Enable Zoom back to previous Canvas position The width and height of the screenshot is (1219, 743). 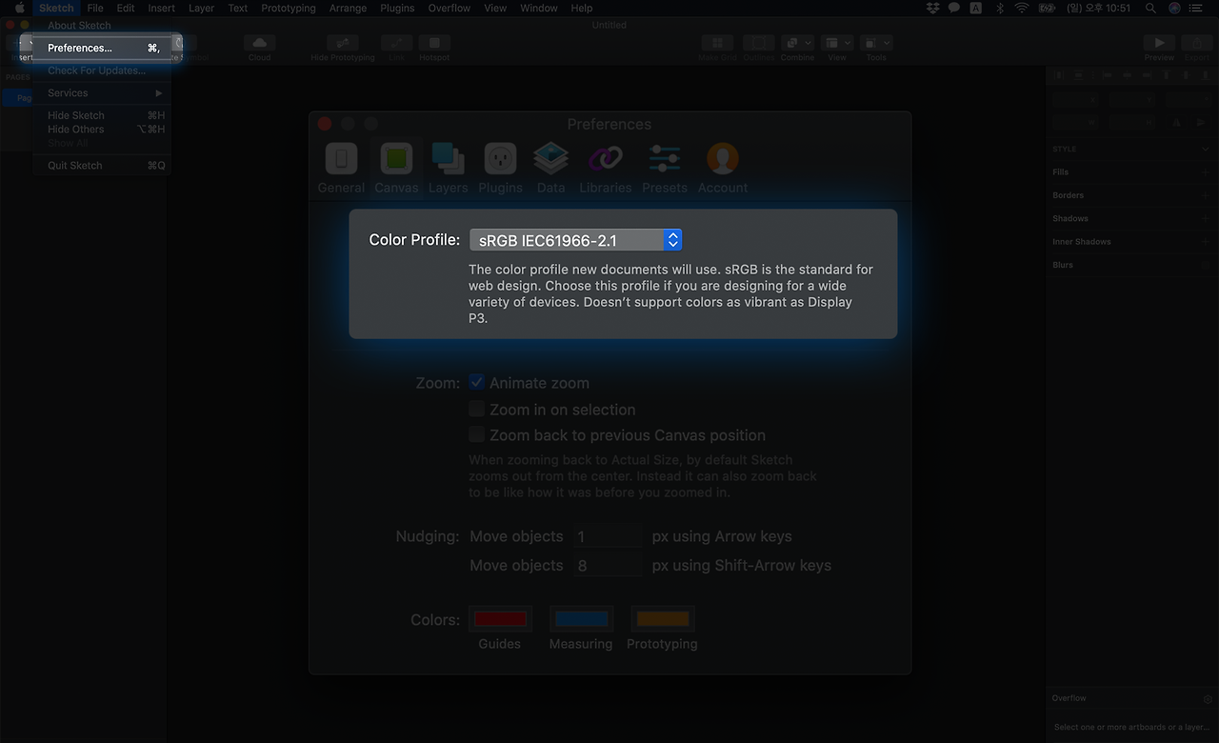[x=476, y=434]
